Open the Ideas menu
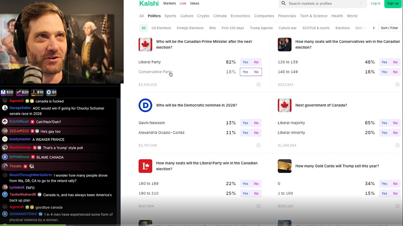Image resolution: width=403 pixels, height=226 pixels. (x=195, y=3)
